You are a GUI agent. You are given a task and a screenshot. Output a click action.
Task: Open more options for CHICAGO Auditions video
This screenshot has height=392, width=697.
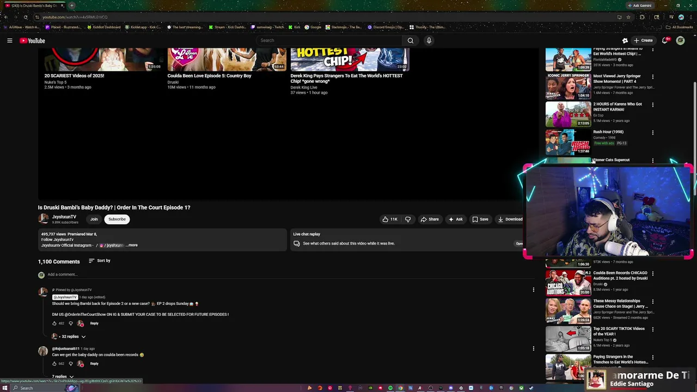click(x=653, y=273)
